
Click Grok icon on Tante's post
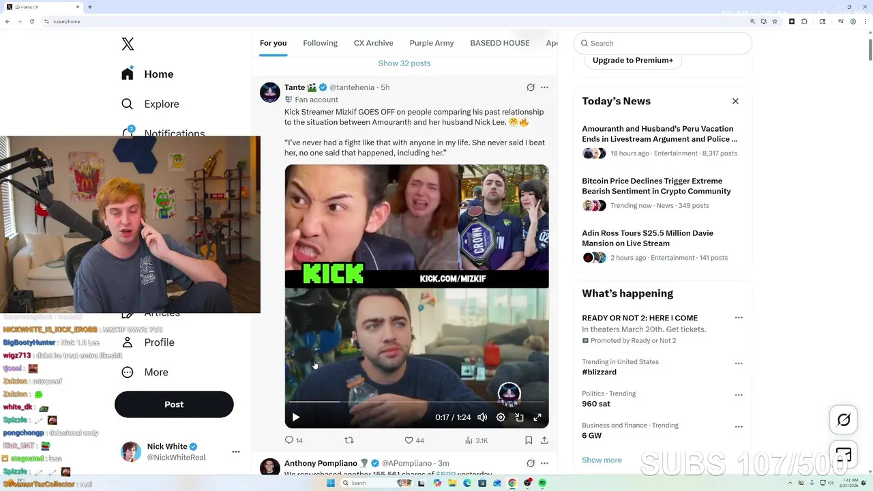point(531,87)
